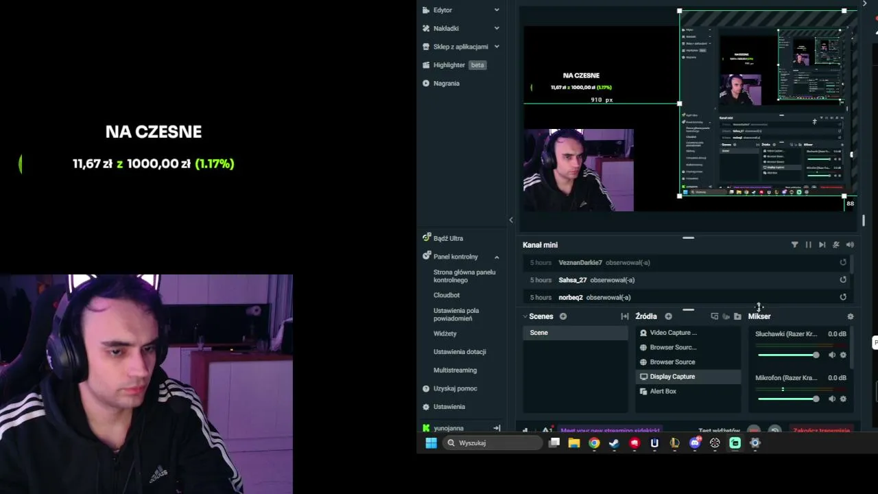Select the Display Capture source
The image size is (878, 494).
pyautogui.click(x=688, y=377)
